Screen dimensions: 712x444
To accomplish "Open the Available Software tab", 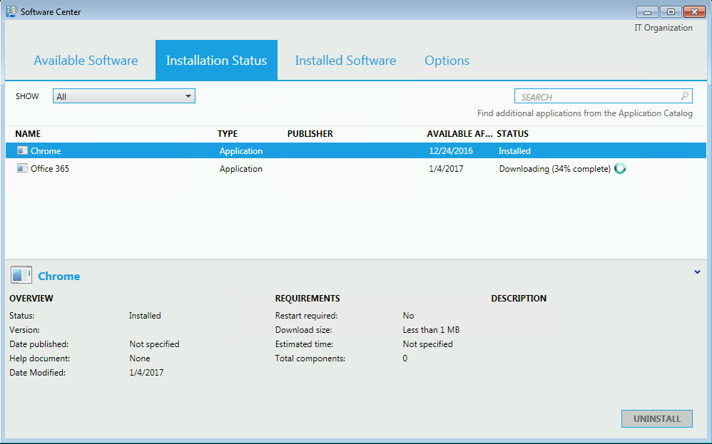I will 86,61.
